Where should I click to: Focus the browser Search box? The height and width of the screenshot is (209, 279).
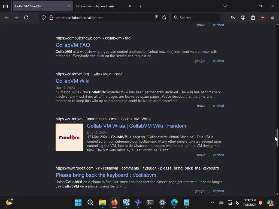coord(196,18)
